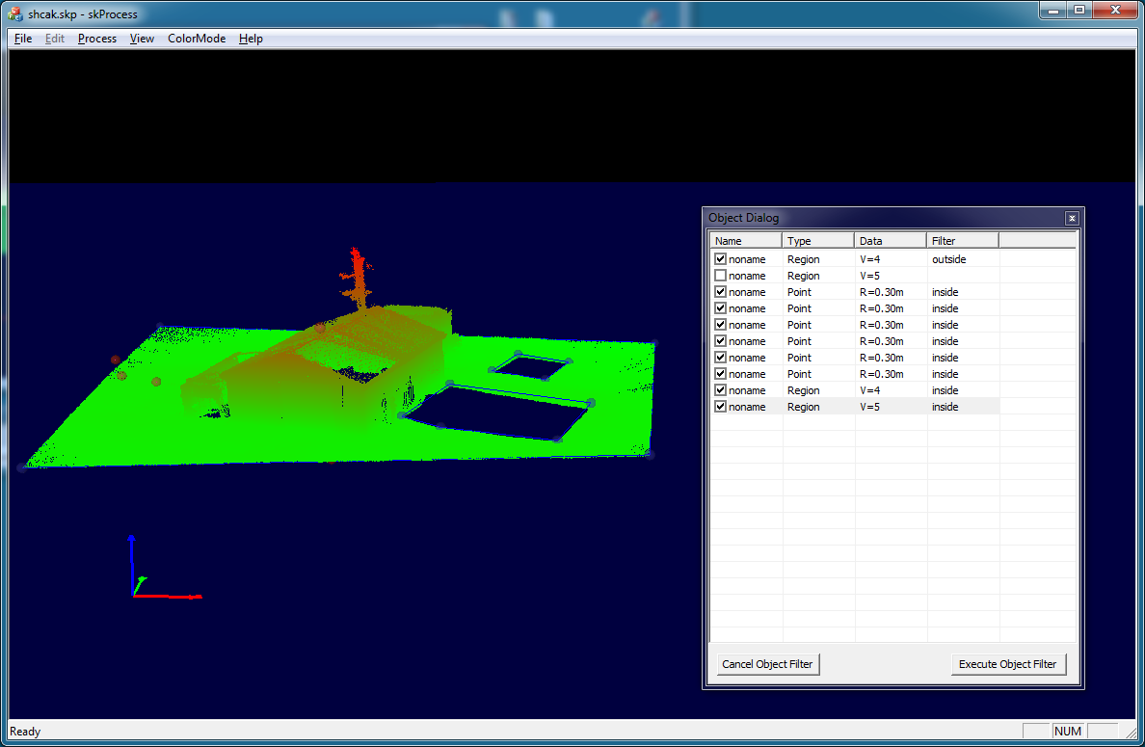Sort list by the Type column header

click(817, 241)
